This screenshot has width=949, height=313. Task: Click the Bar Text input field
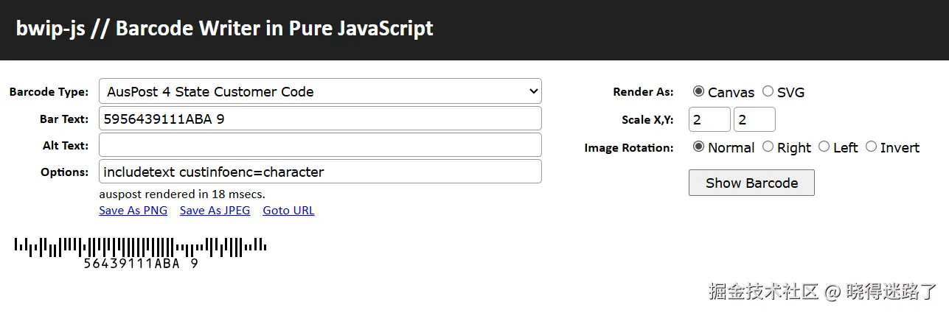(320, 119)
